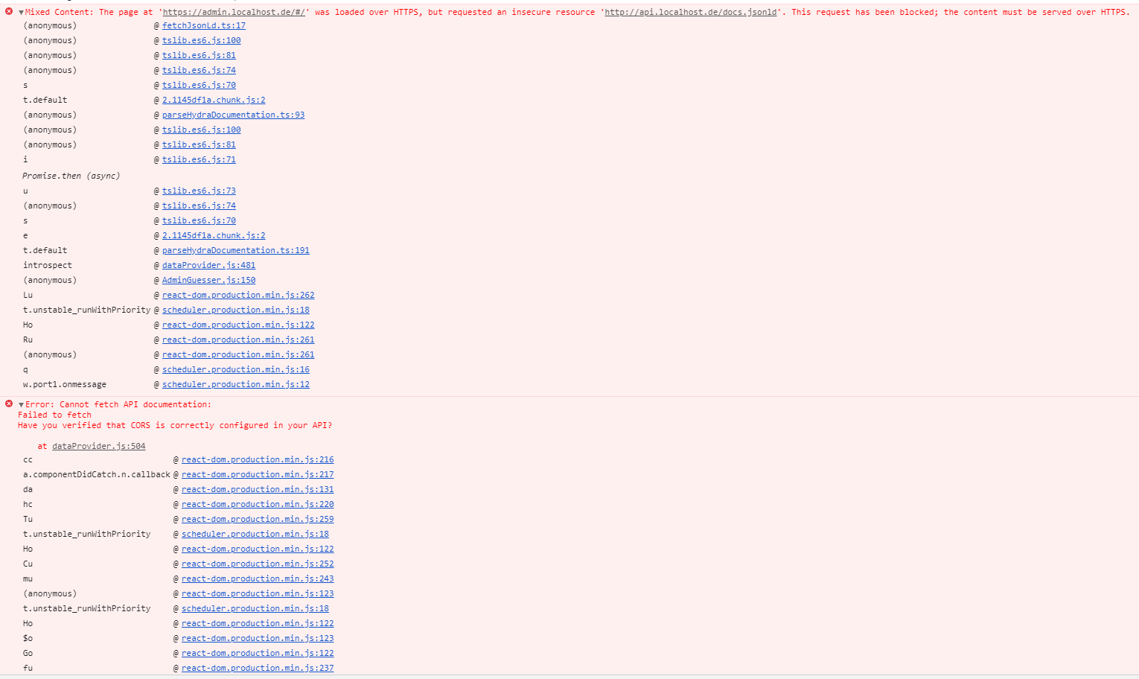1139x679 pixels.
Task: Open the parseHydraDocumentation.ts:93 source link
Action: coord(232,115)
